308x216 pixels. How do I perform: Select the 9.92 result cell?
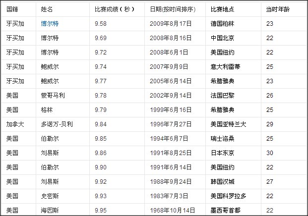[101, 182]
